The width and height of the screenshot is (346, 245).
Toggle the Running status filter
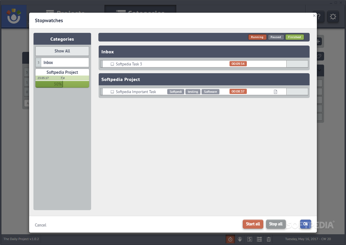[x=257, y=37]
